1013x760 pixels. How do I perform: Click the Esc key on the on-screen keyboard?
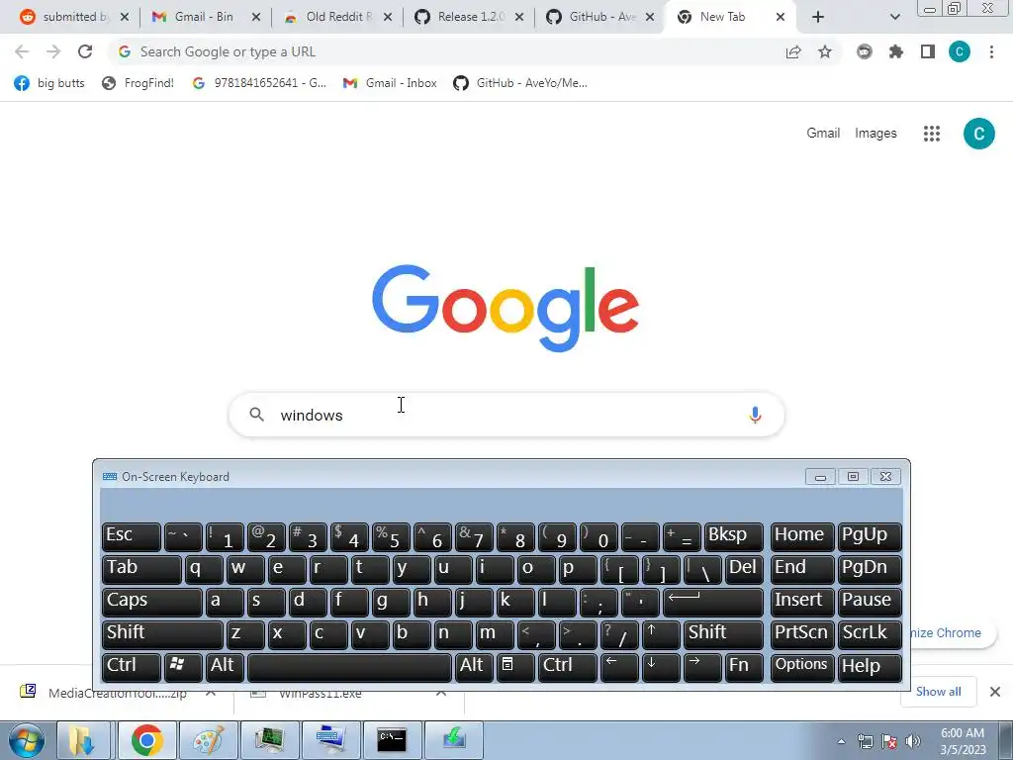(x=132, y=536)
